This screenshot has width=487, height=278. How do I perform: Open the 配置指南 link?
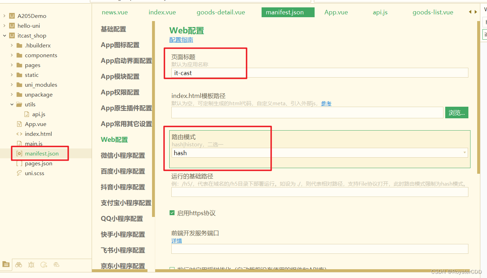click(181, 40)
